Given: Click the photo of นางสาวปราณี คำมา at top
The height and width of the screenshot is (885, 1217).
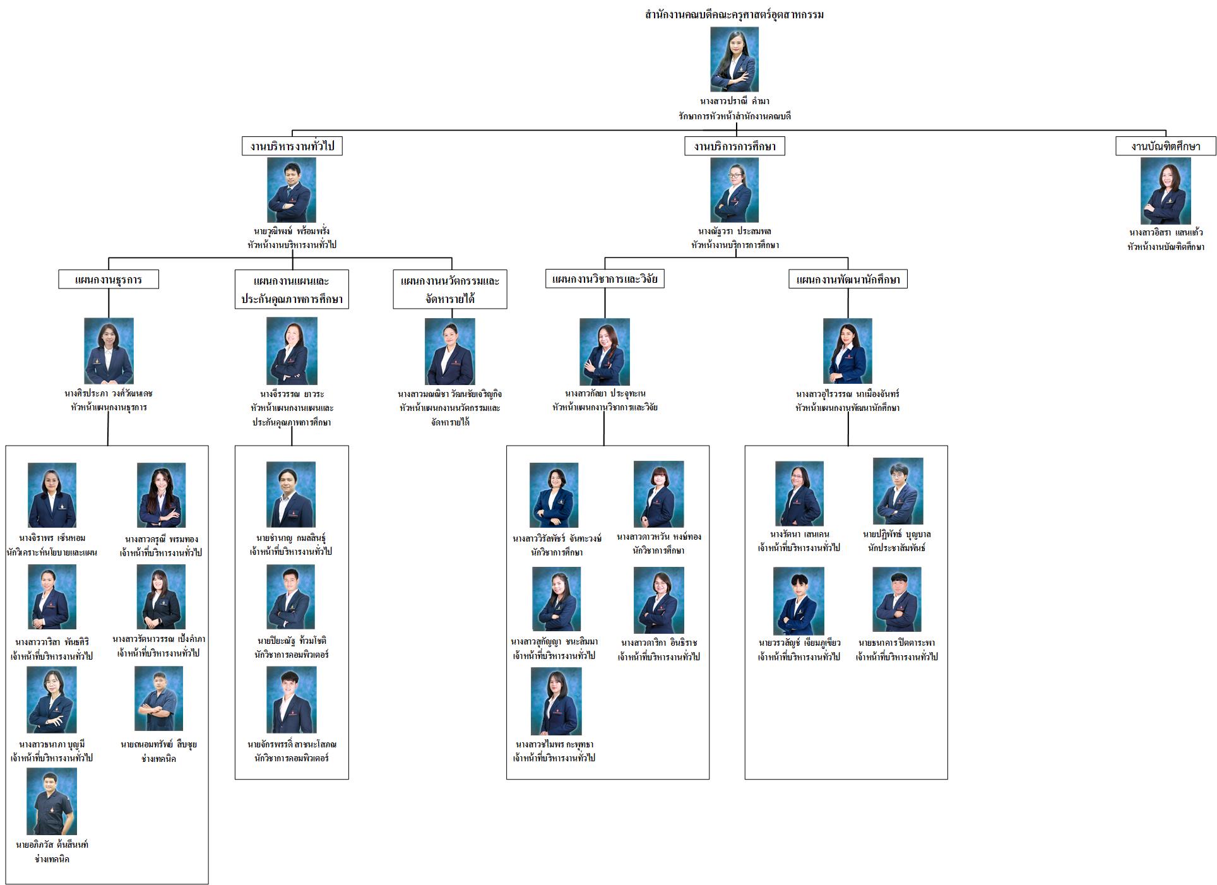Looking at the screenshot, I should click(734, 59).
